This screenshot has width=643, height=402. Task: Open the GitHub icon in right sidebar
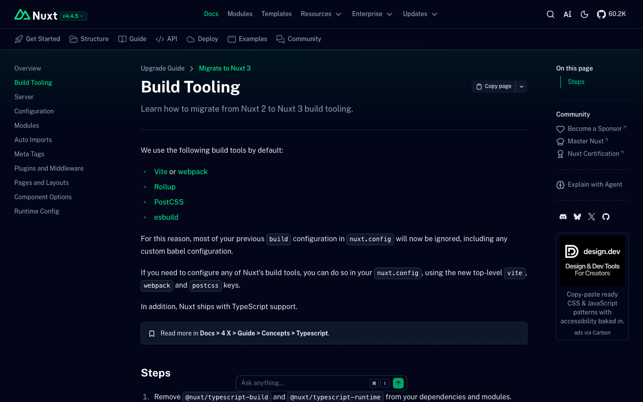pyautogui.click(x=606, y=217)
